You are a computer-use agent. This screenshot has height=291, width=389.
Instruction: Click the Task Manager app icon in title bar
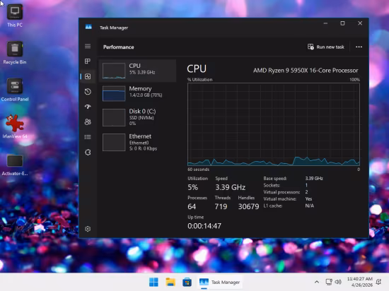(x=88, y=27)
